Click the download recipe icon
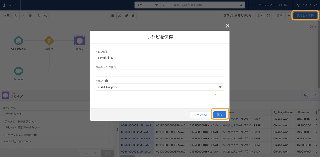 point(45,16)
